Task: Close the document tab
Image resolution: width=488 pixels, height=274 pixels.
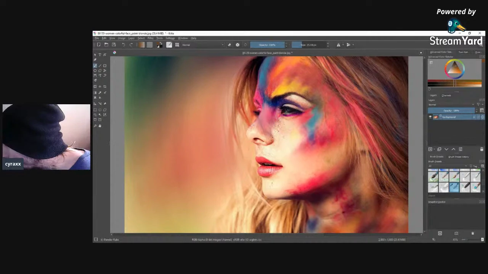Action: pos(421,53)
